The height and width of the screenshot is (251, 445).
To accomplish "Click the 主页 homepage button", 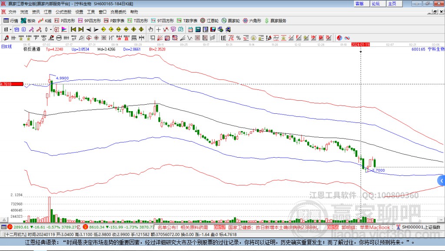I will (x=392, y=3).
